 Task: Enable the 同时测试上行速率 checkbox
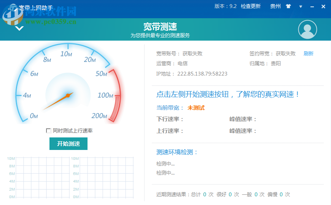[48, 131]
